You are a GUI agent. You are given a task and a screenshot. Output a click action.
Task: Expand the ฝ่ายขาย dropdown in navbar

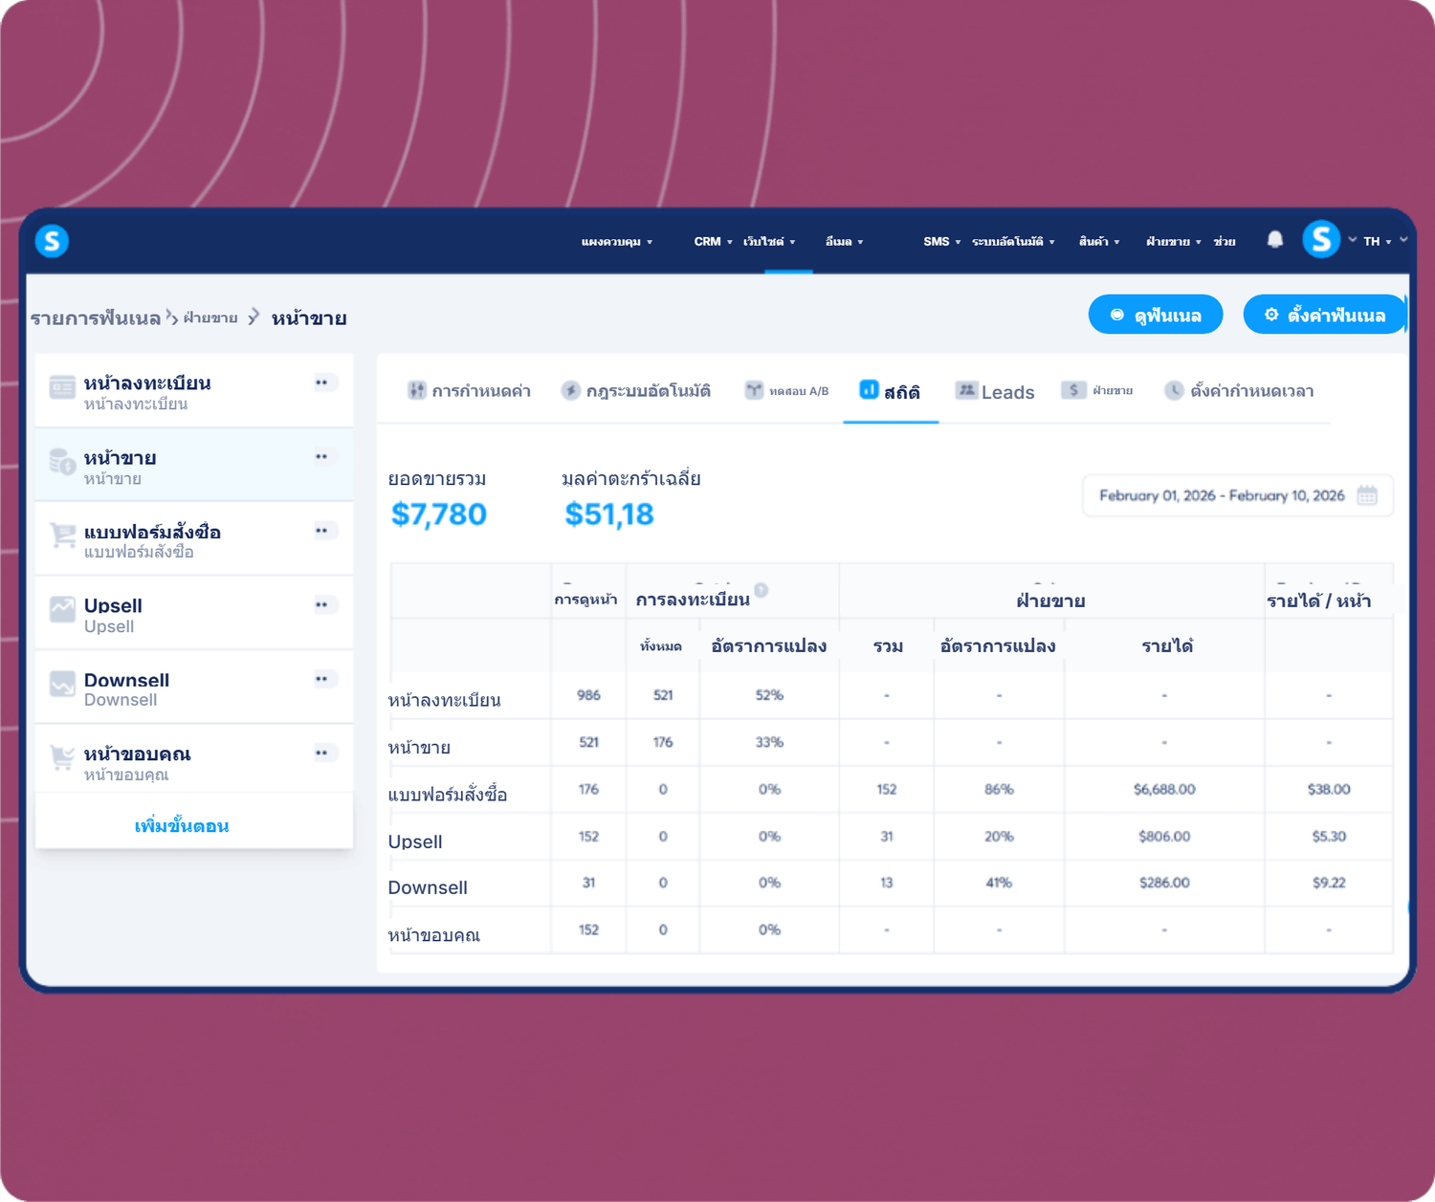pyautogui.click(x=1174, y=242)
